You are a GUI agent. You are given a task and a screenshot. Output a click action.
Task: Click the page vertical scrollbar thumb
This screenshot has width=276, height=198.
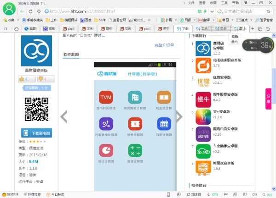click(274, 86)
